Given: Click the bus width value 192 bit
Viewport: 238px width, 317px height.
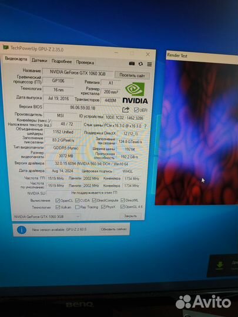Looking at the screenshot, I should pyautogui.click(x=130, y=149).
